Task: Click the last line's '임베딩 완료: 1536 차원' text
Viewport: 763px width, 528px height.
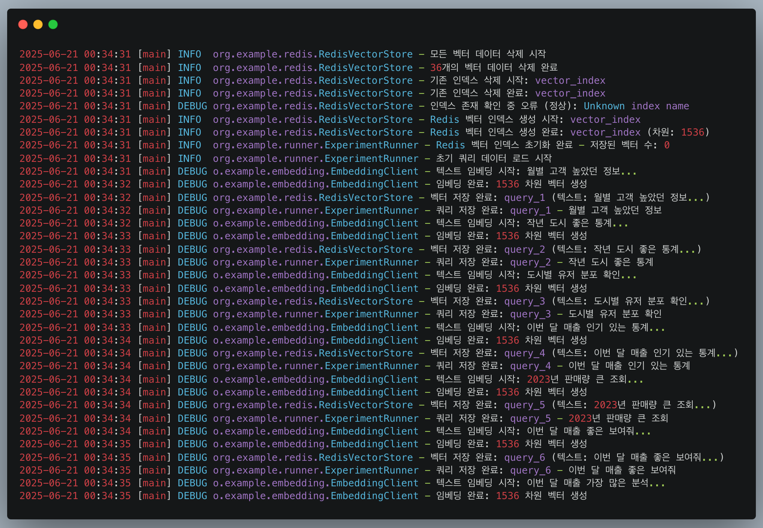Action: click(x=489, y=496)
